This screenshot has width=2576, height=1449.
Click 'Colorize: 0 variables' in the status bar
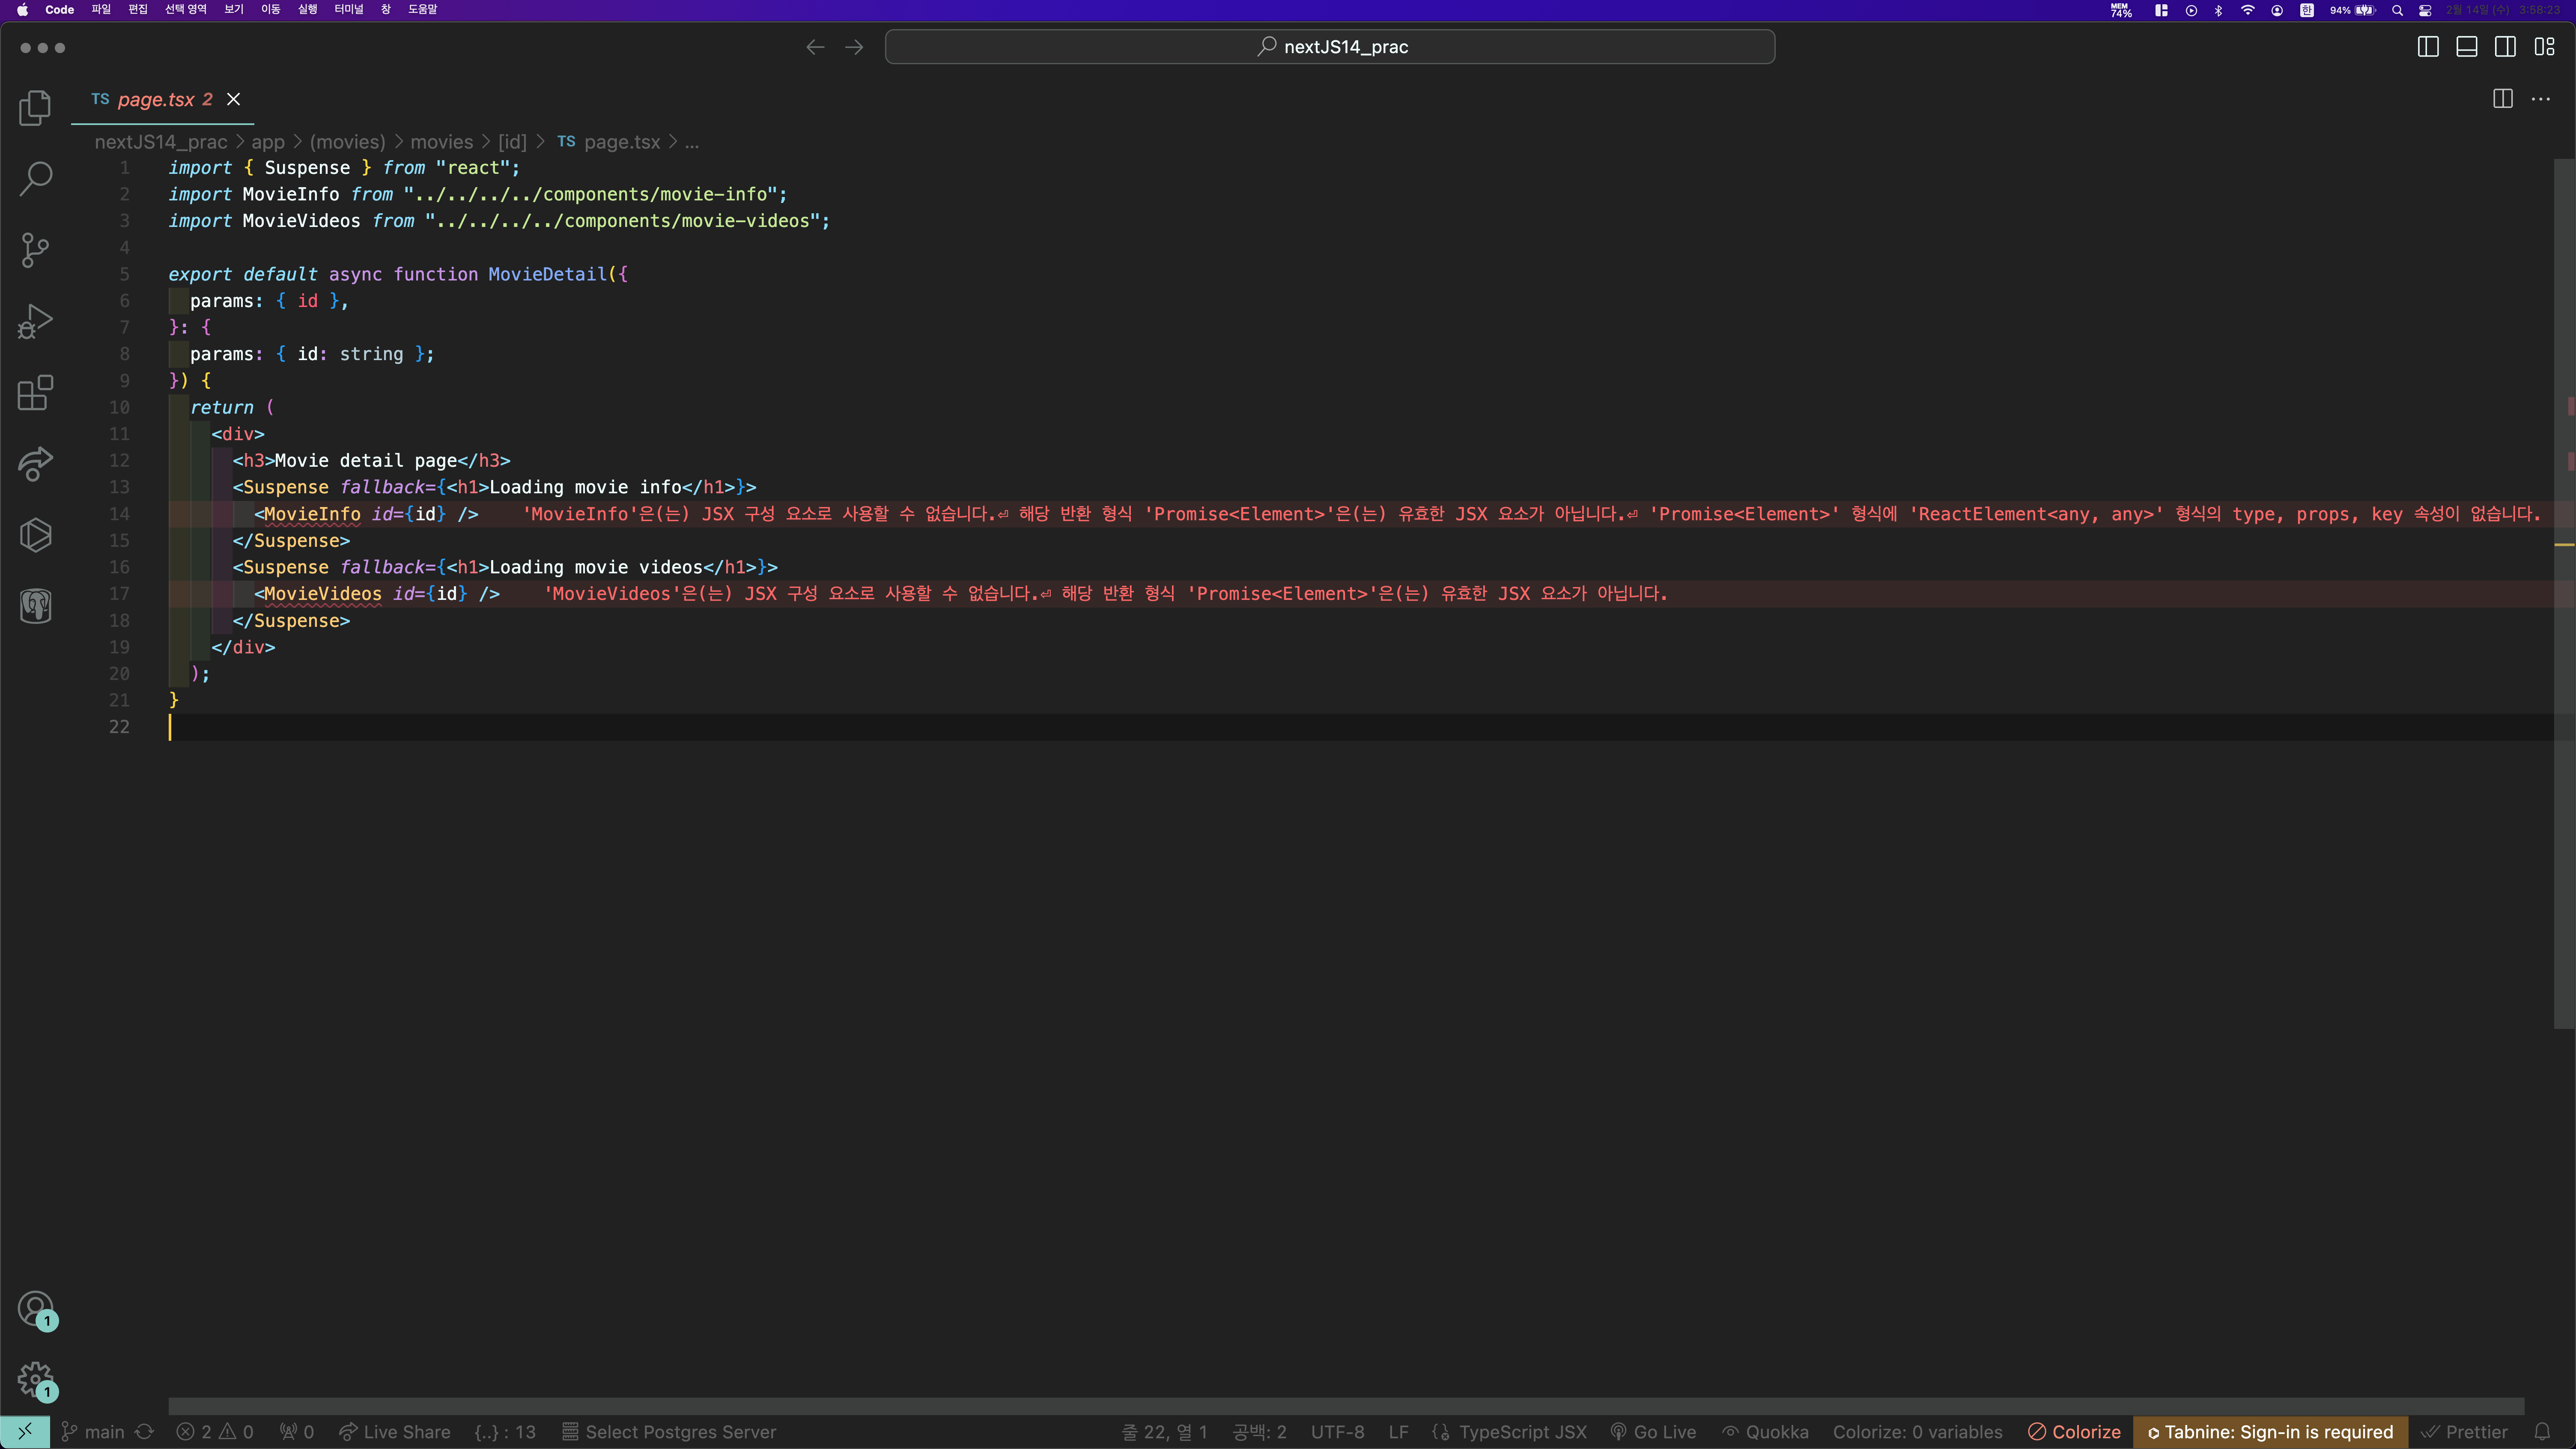pyautogui.click(x=1917, y=1432)
